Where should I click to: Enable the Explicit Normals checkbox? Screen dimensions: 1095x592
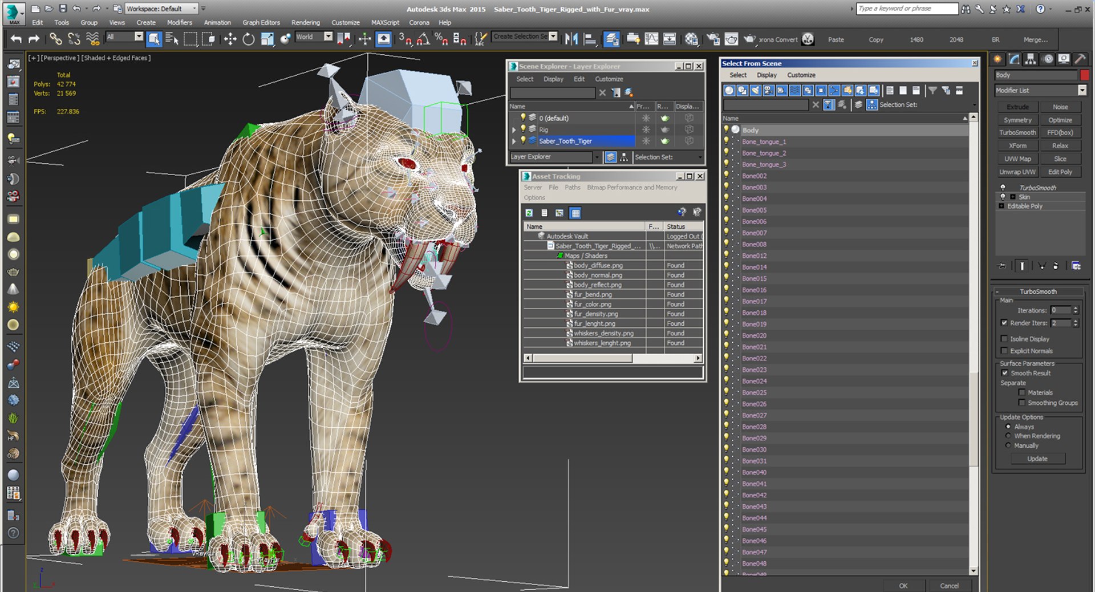click(x=1004, y=351)
